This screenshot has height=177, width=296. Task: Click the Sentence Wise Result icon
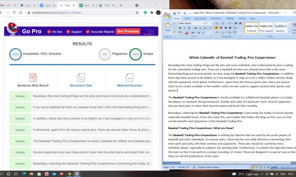click(33, 77)
